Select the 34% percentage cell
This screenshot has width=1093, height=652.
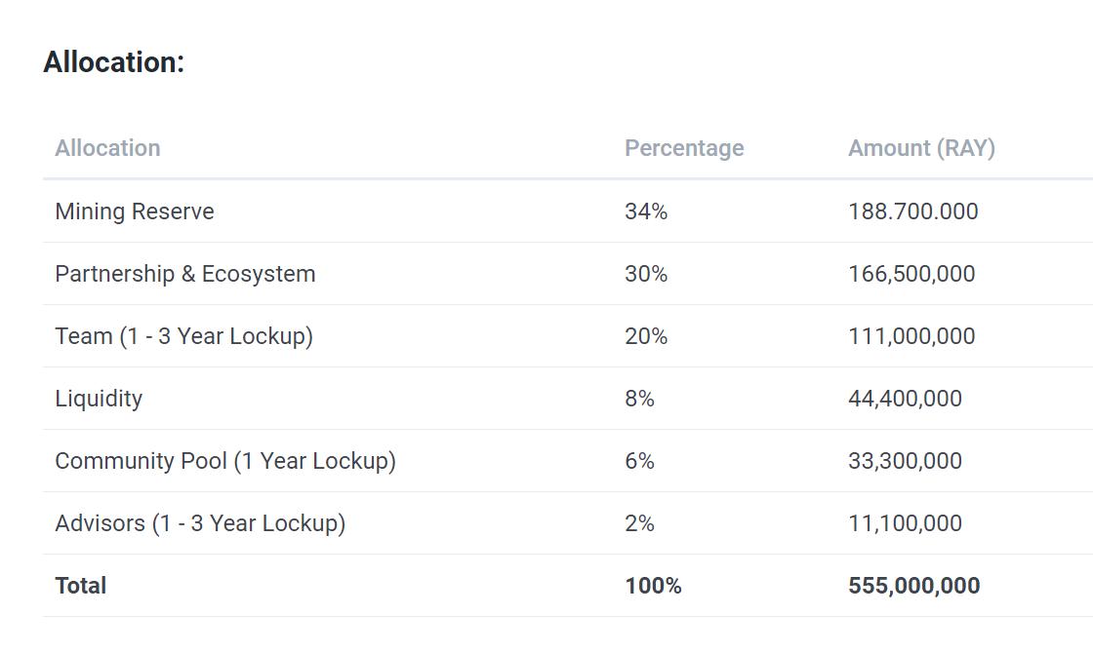click(646, 211)
